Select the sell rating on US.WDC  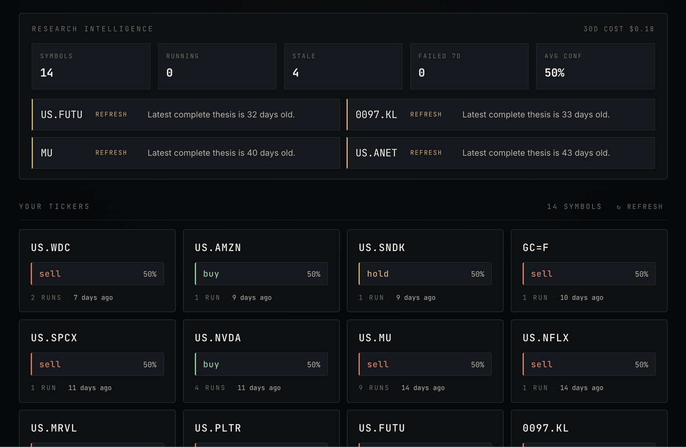point(97,274)
